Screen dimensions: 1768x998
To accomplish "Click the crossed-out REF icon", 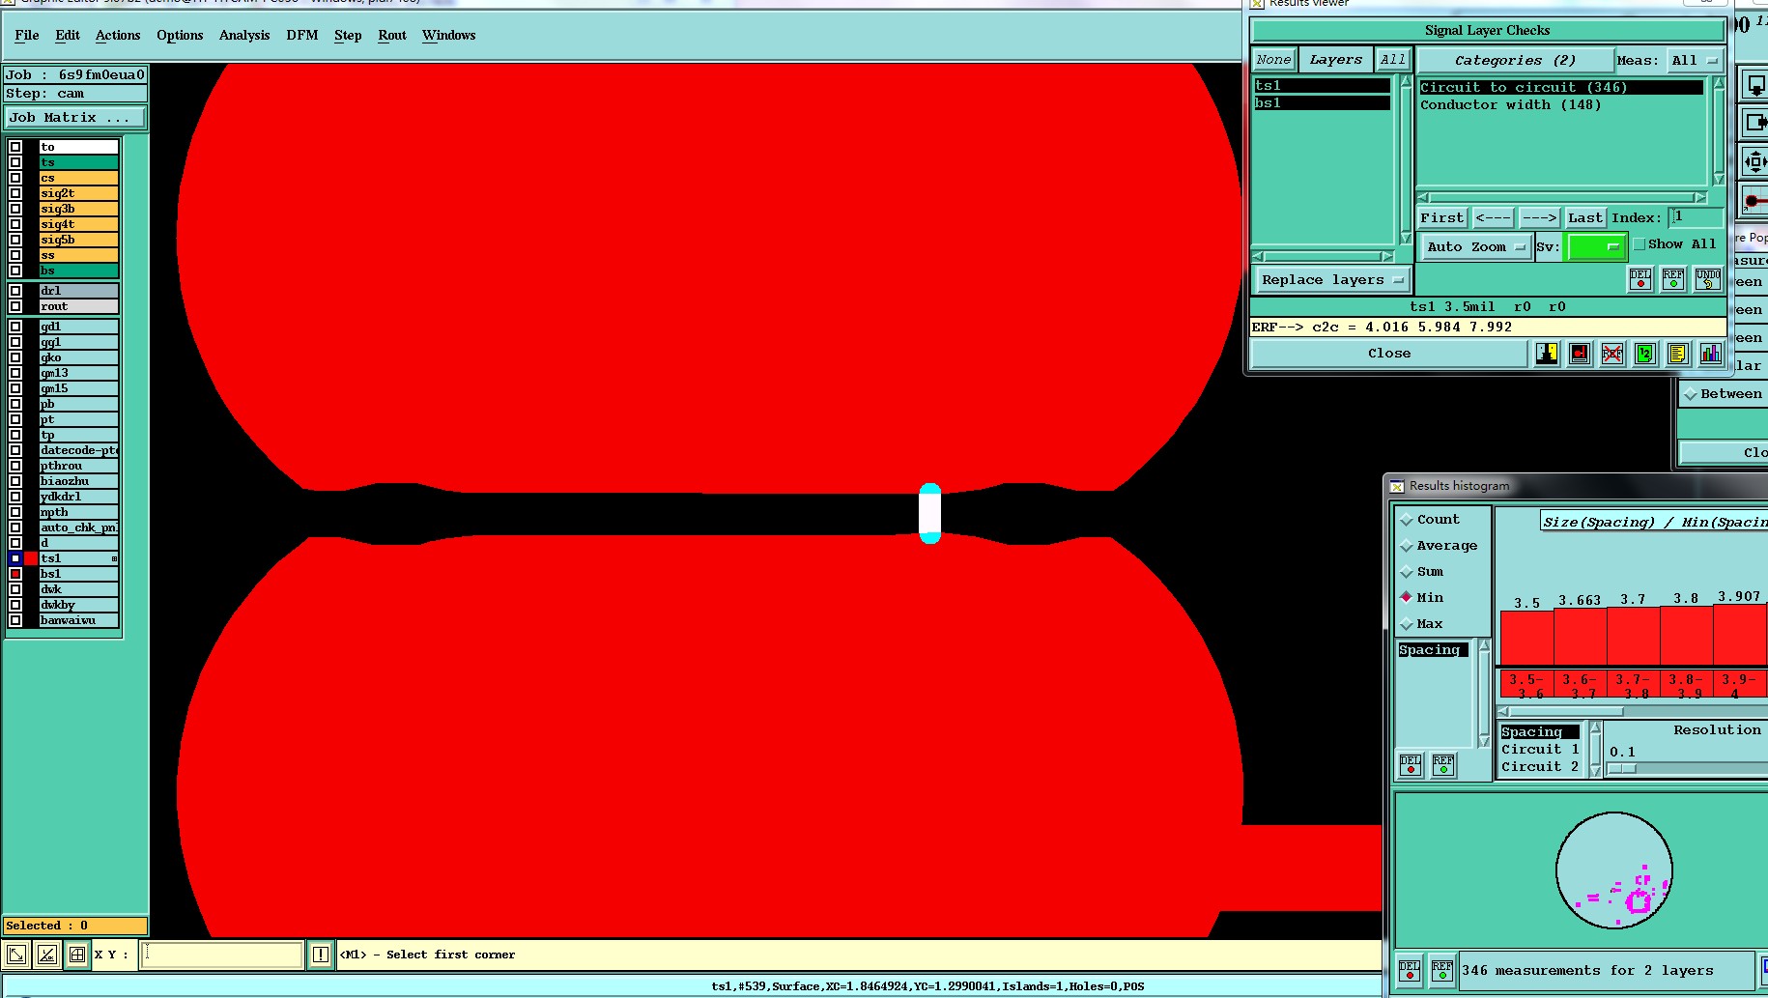I will [x=1612, y=354].
